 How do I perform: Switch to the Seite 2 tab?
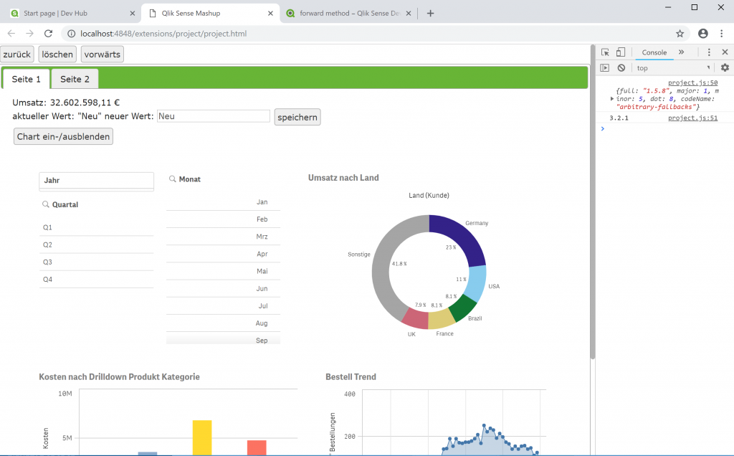[x=75, y=79]
